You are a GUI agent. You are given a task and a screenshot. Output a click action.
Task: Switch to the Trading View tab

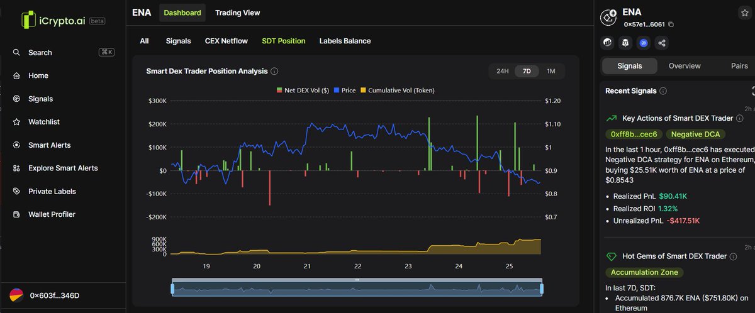pyautogui.click(x=237, y=13)
